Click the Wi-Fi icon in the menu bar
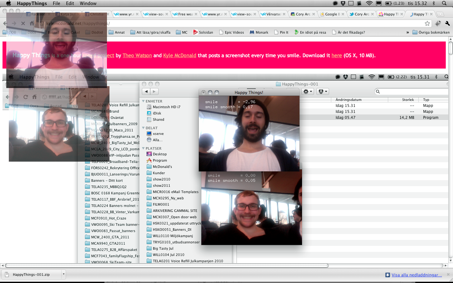The width and height of the screenshot is (453, 283). pyautogui.click(x=369, y=3)
